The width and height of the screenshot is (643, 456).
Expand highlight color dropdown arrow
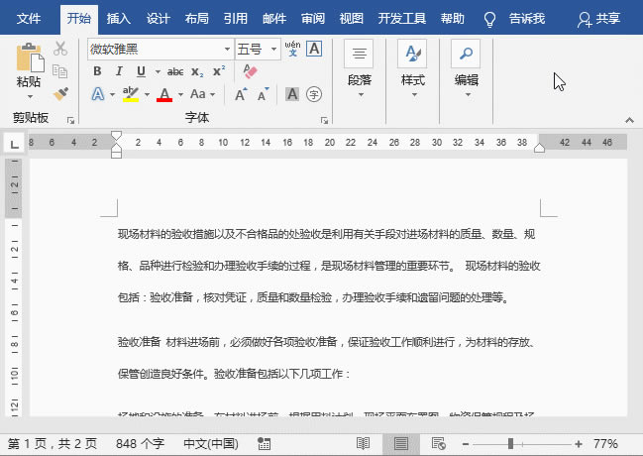pos(147,95)
